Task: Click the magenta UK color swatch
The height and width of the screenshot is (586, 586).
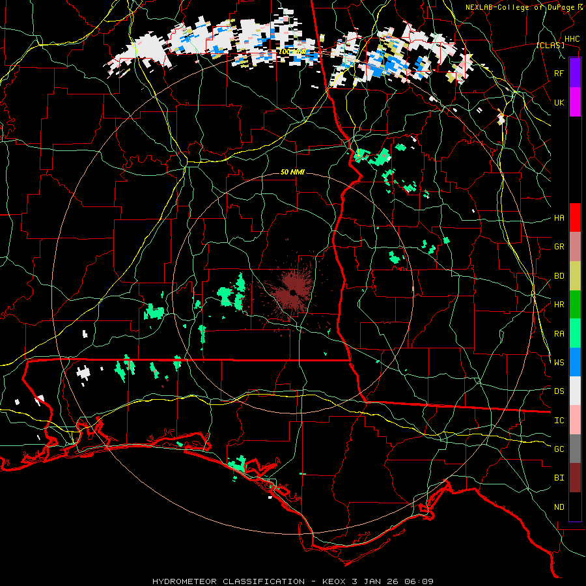Action: pyautogui.click(x=575, y=102)
